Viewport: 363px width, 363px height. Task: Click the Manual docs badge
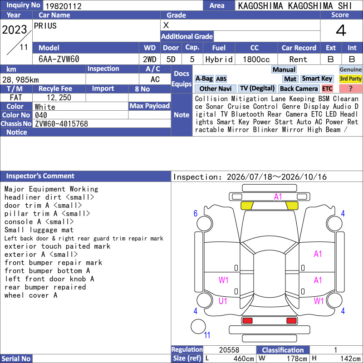point(284,69)
